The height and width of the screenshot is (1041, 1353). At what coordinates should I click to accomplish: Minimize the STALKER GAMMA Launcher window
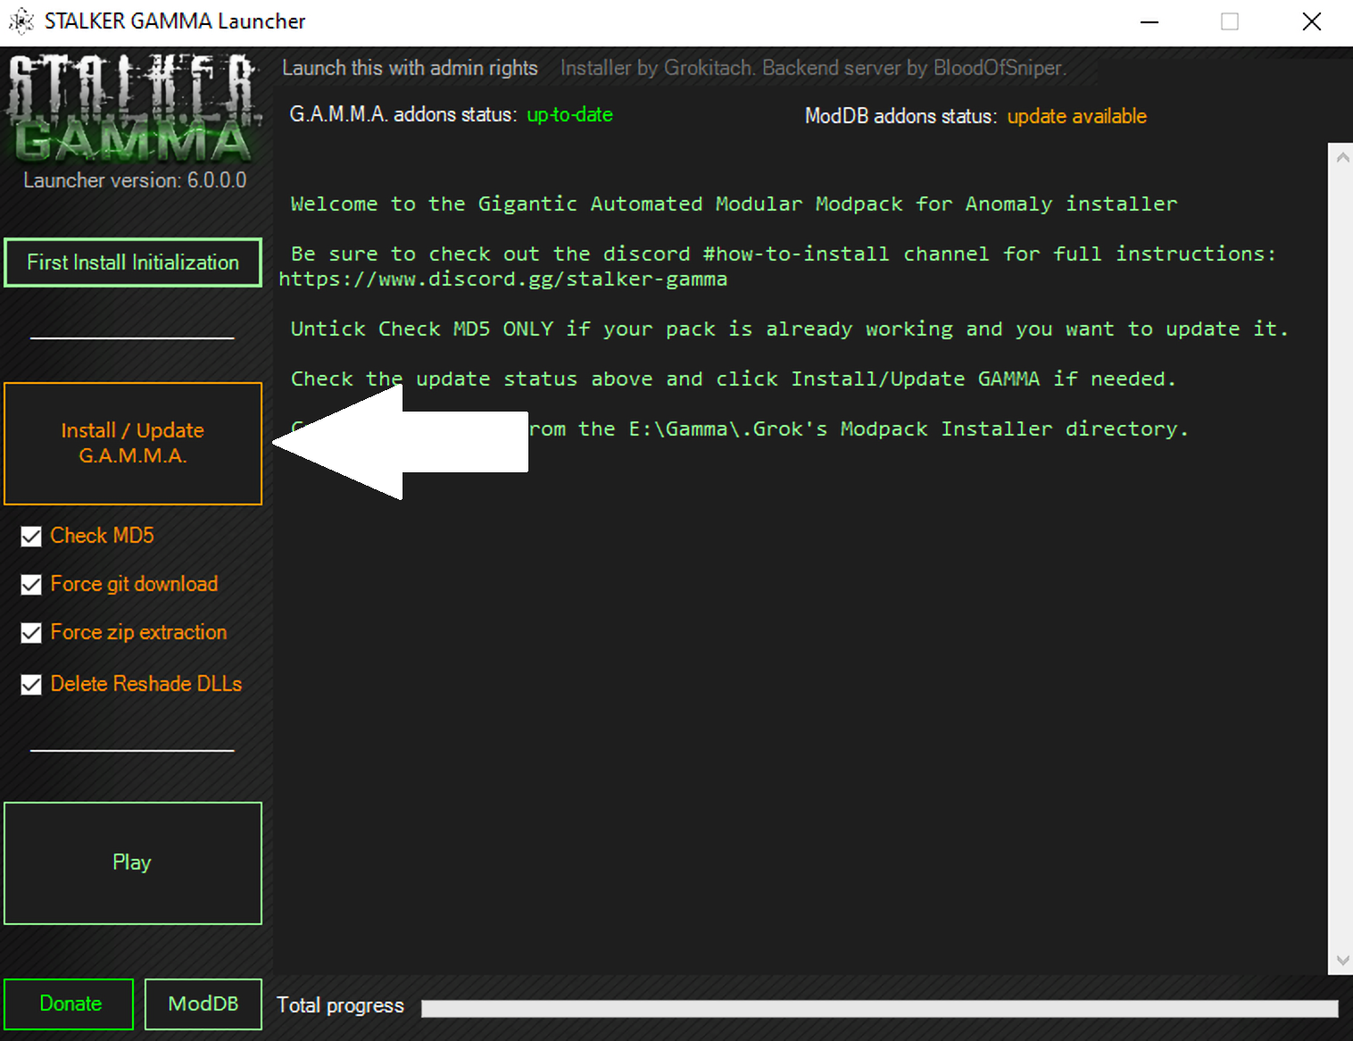1150,21
